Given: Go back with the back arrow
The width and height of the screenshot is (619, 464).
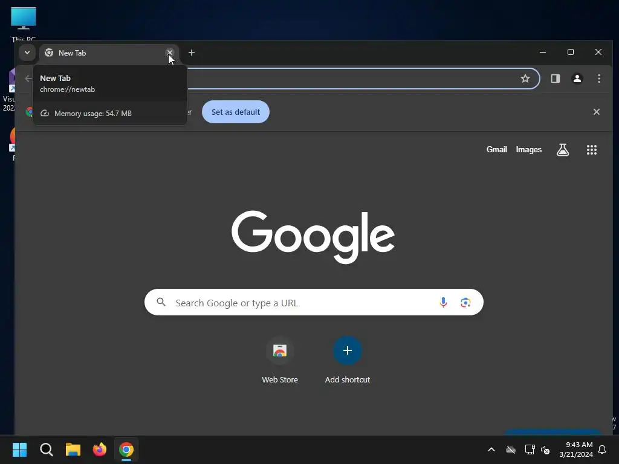Looking at the screenshot, I should coord(28,79).
